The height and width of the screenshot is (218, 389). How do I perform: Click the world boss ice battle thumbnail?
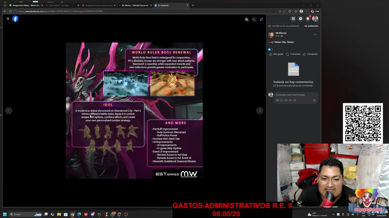126,84
